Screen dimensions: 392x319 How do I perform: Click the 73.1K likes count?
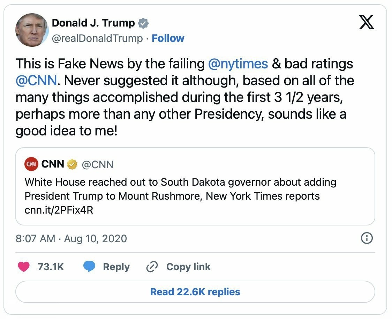click(x=51, y=267)
